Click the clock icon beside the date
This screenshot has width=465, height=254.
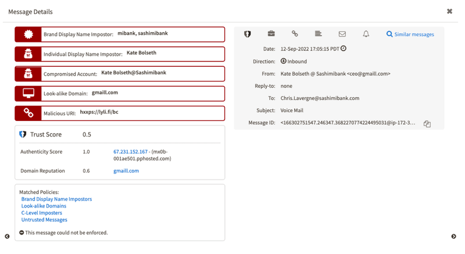click(x=344, y=48)
